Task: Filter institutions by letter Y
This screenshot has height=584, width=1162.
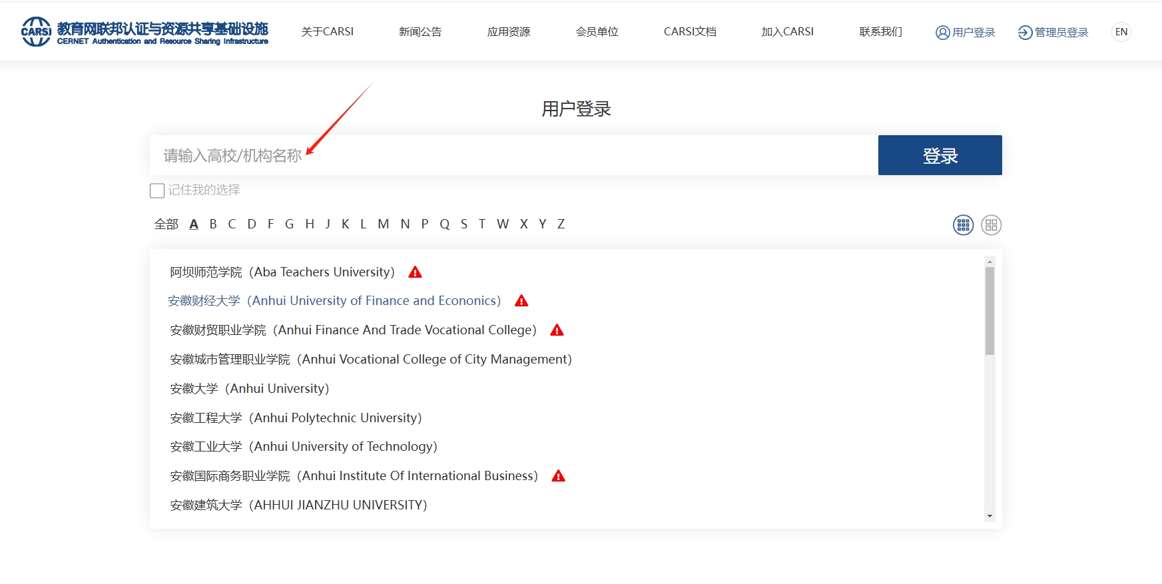Action: 543,224
